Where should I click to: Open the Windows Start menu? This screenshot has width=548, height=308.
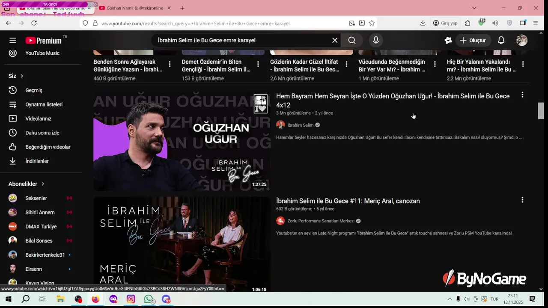[x=8, y=299]
